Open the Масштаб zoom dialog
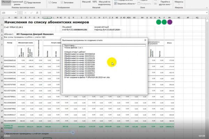 point(86,2)
